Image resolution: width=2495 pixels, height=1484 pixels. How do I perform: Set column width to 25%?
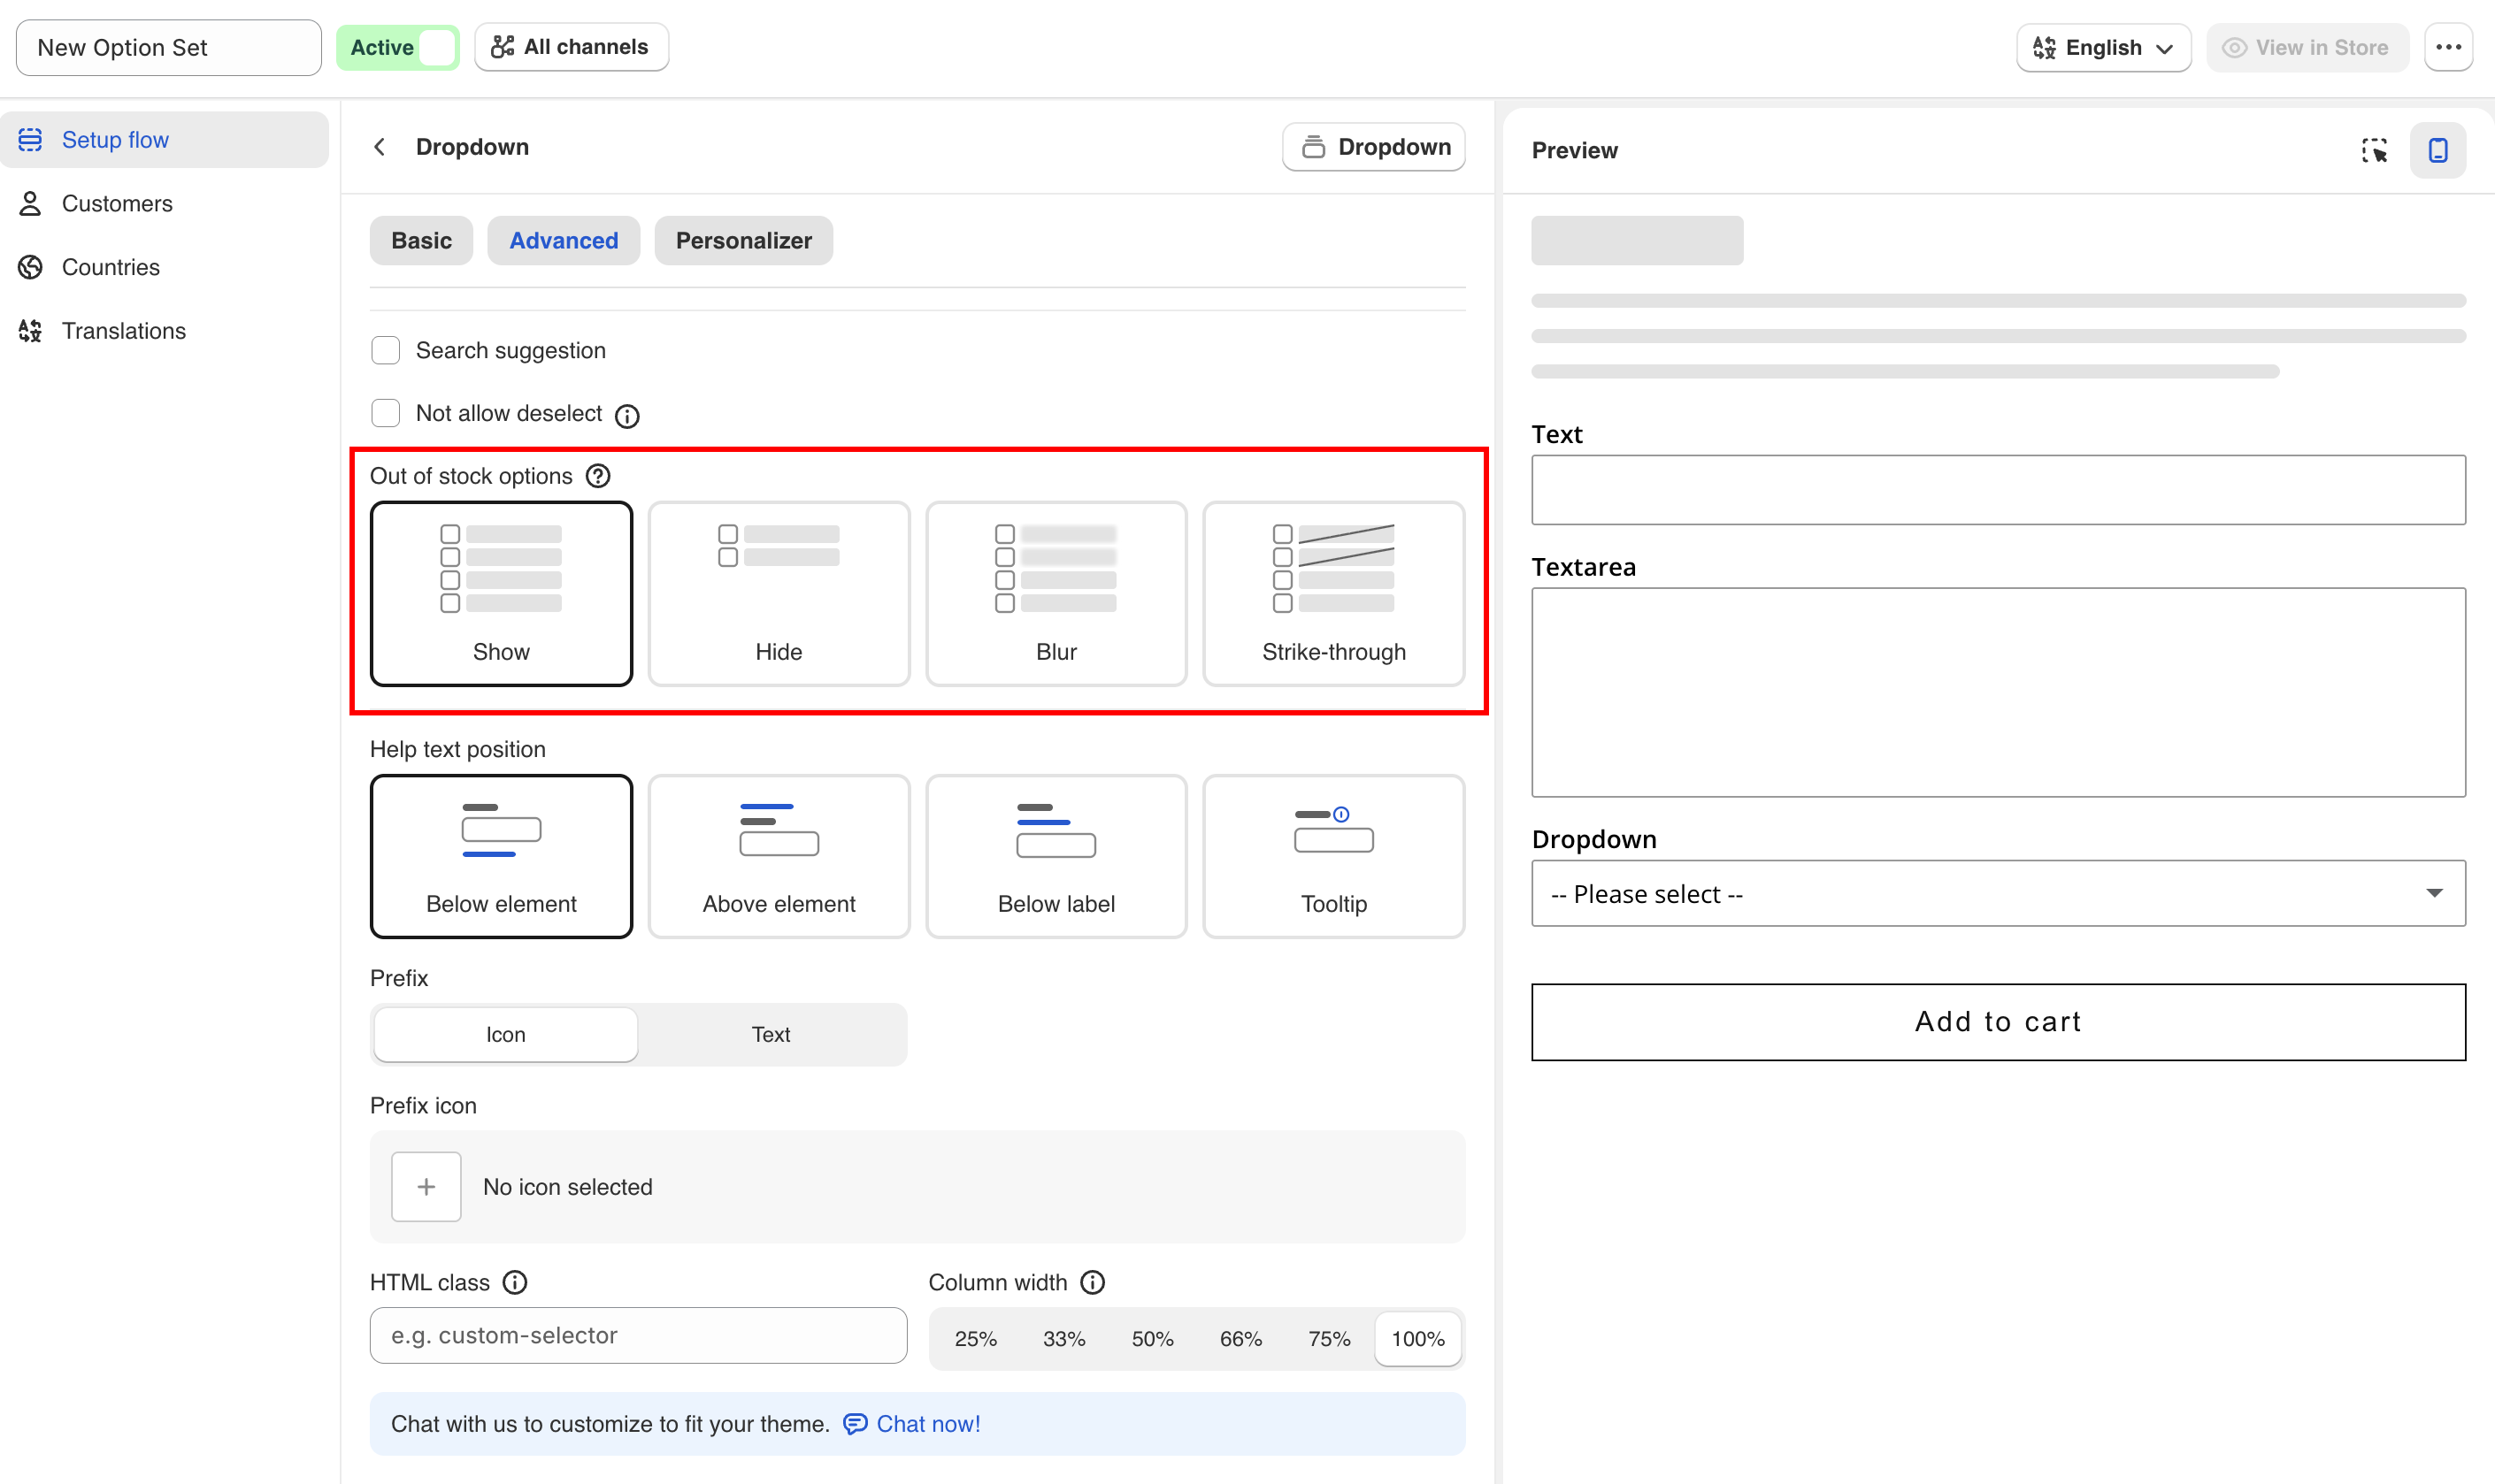975,1339
